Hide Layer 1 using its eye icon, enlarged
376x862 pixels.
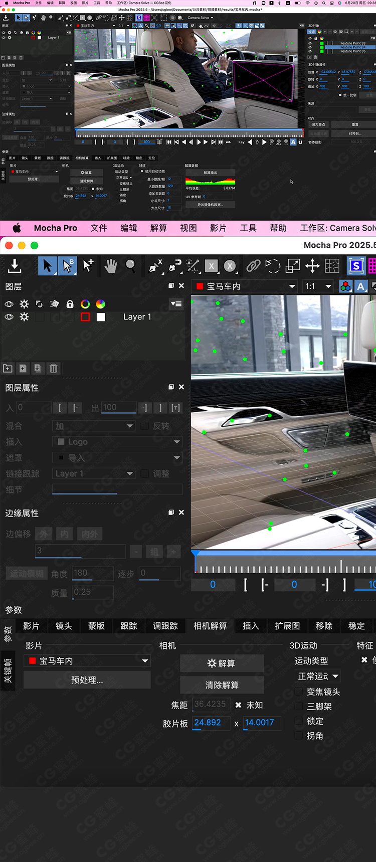coord(9,317)
